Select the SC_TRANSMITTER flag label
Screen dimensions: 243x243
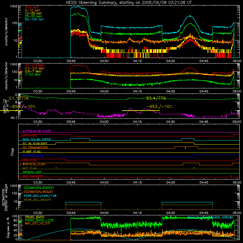(35, 148)
